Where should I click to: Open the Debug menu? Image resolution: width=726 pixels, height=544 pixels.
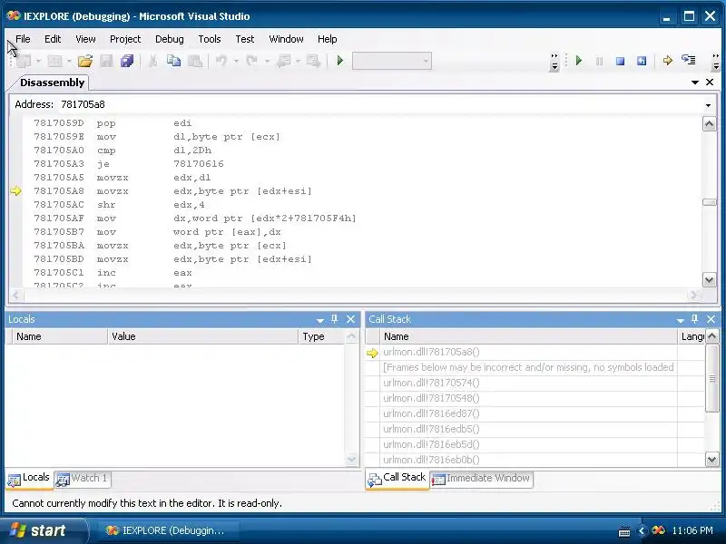(170, 39)
